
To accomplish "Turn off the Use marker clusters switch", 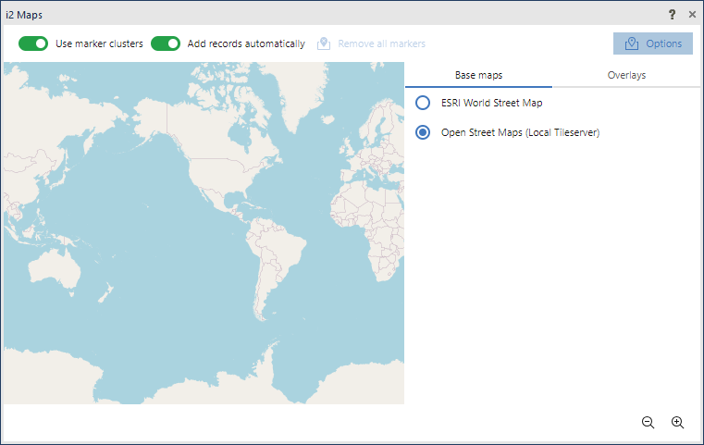I will pyautogui.click(x=33, y=43).
